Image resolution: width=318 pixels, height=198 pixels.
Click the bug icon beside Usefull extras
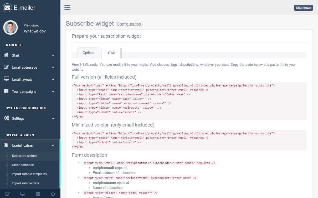(x=6, y=145)
